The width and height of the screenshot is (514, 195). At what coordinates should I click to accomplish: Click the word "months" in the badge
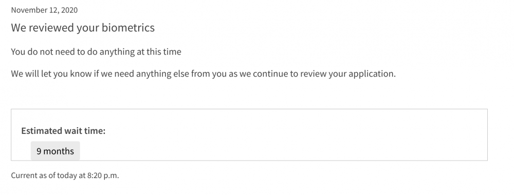pos(59,151)
